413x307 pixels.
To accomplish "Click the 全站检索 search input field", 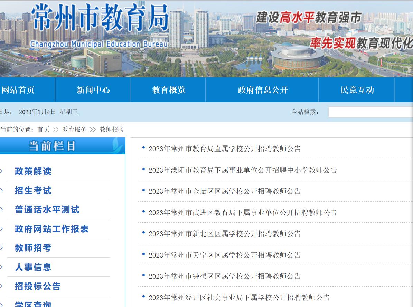I will pyautogui.click(x=370, y=112).
